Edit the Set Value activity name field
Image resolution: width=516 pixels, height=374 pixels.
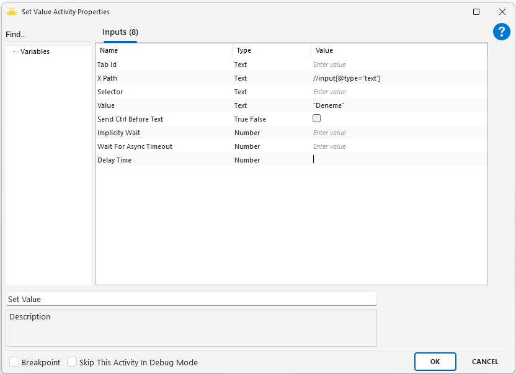[x=191, y=299]
